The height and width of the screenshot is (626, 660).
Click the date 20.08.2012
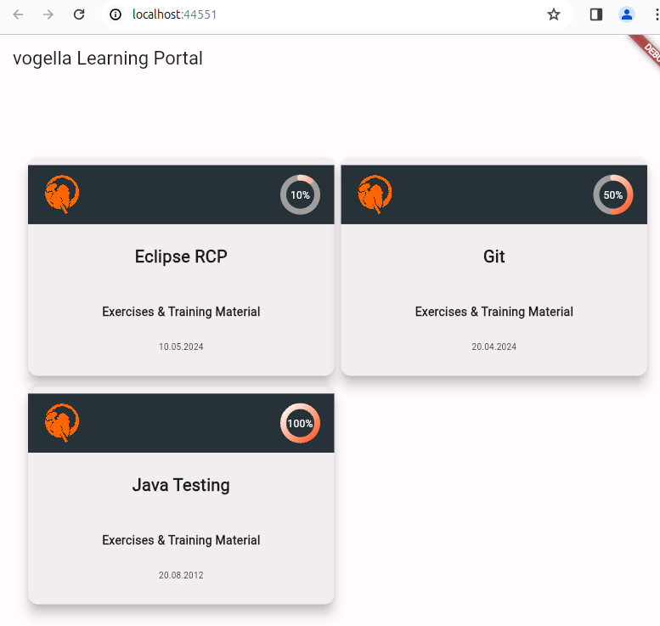point(181,576)
